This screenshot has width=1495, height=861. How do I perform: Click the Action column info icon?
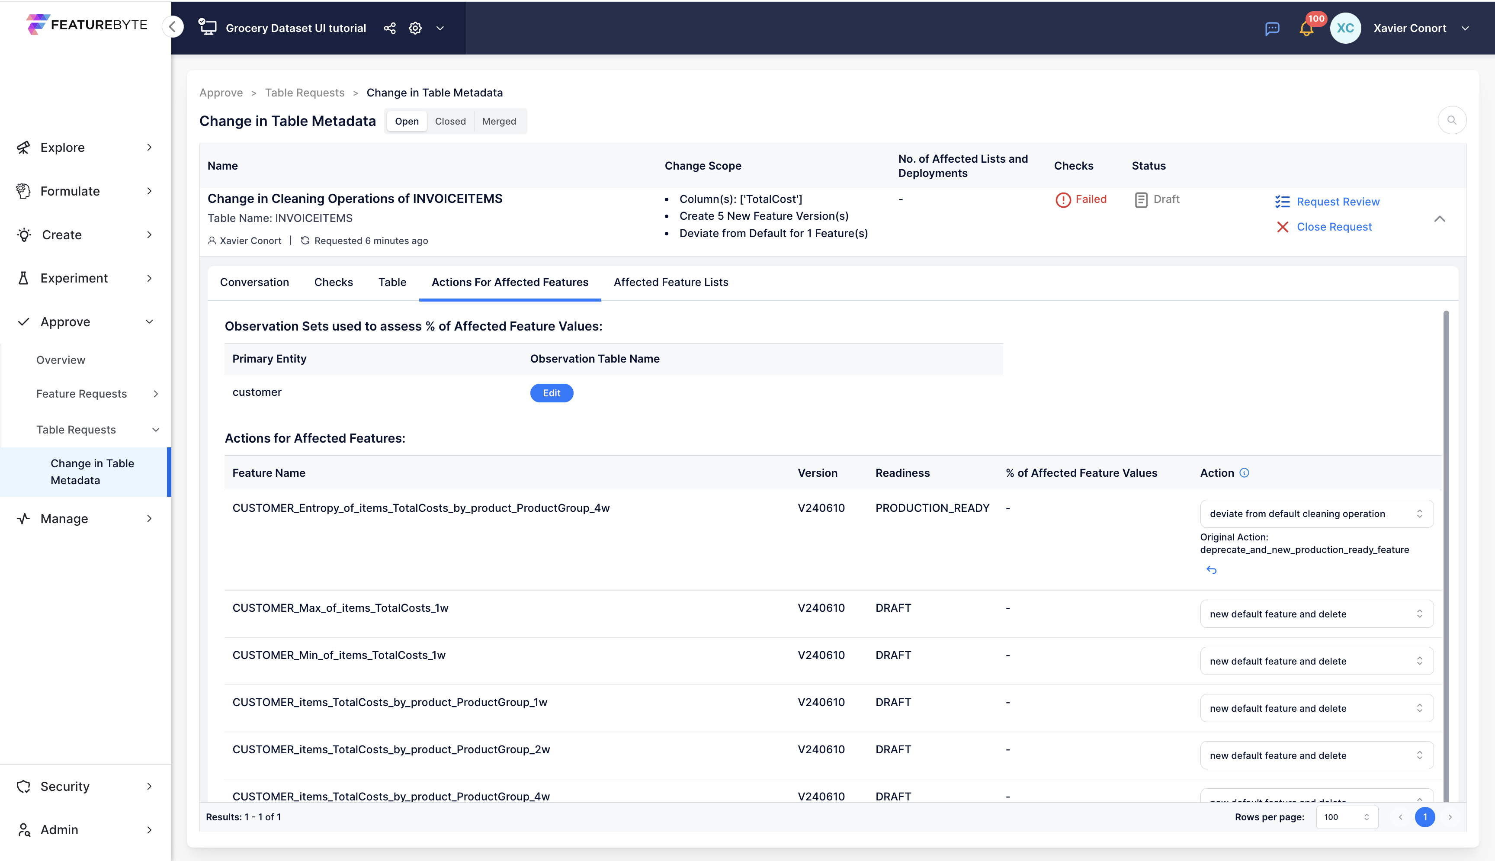pos(1245,472)
